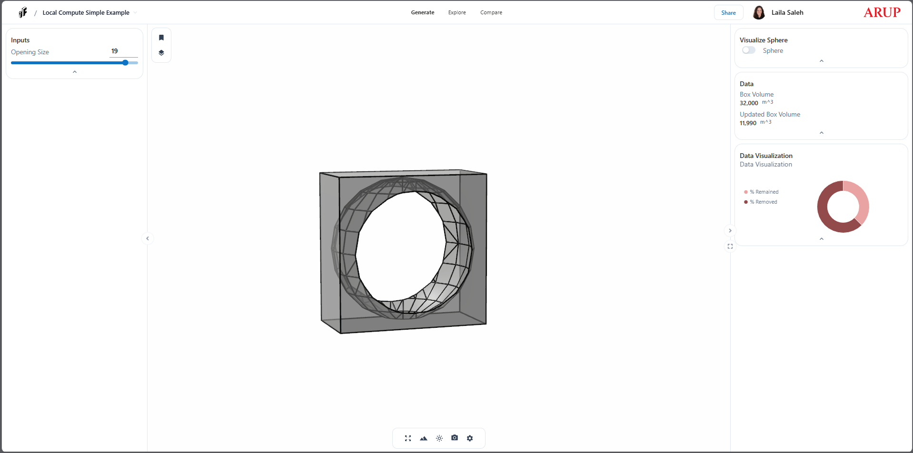Click the Opening Size label
The image size is (913, 453).
pos(30,52)
